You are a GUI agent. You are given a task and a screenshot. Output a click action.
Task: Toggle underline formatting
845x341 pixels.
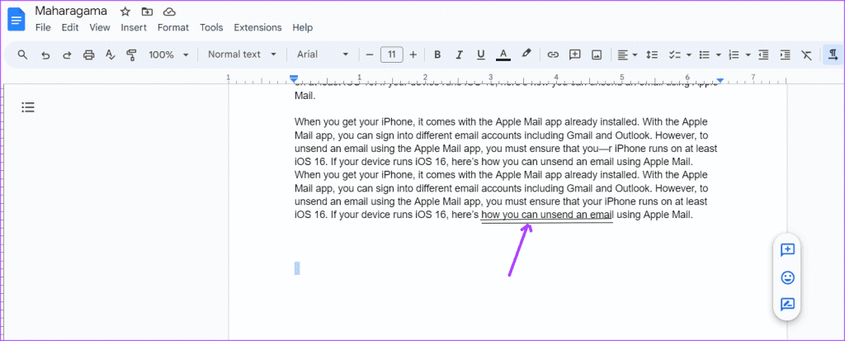[x=481, y=54]
